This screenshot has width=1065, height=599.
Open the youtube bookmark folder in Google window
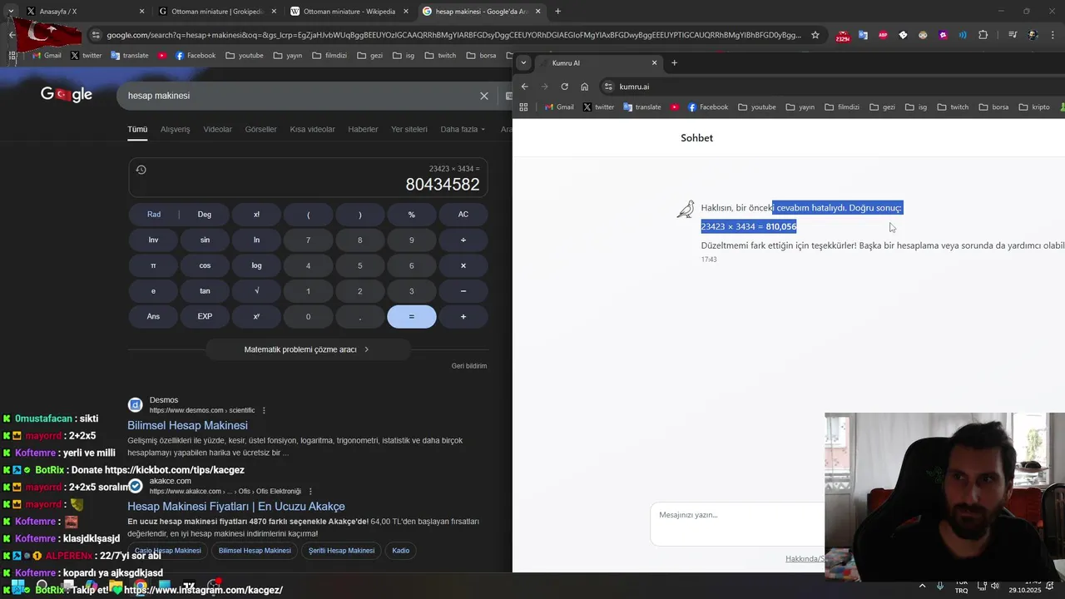click(244, 56)
